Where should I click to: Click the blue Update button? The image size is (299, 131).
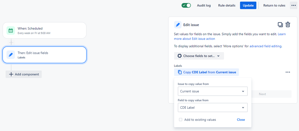[x=248, y=5]
